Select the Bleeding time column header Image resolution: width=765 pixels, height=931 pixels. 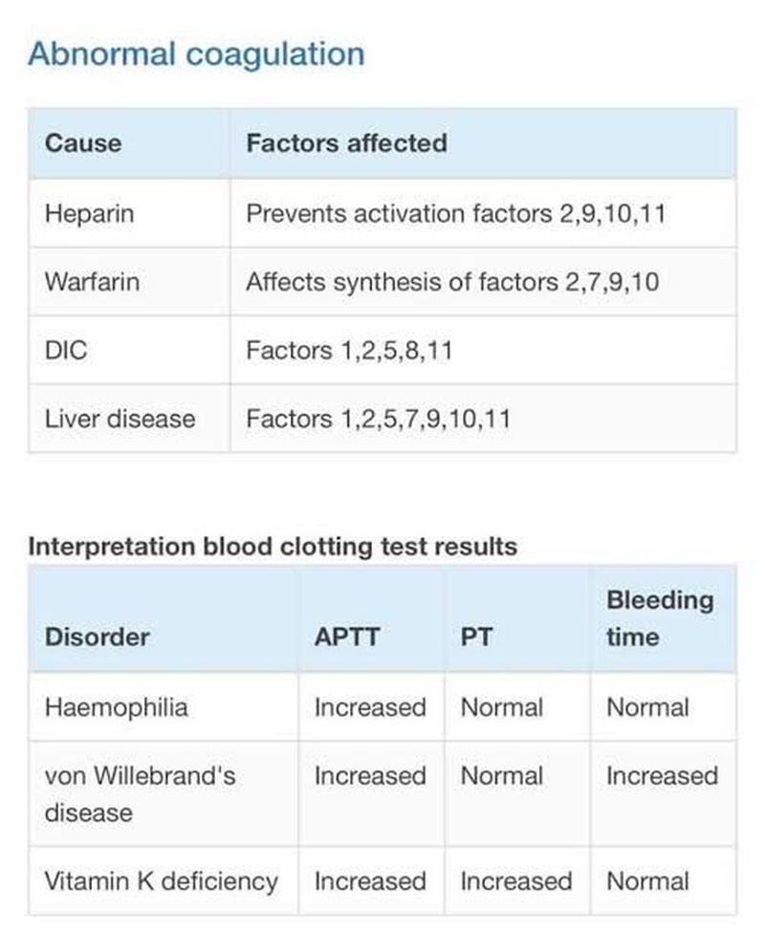point(660,617)
